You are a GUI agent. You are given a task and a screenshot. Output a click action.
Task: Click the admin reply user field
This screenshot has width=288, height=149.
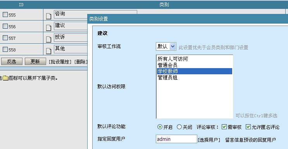176,139
